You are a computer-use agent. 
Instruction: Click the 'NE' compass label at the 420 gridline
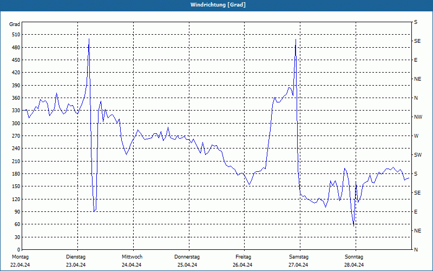418,79
